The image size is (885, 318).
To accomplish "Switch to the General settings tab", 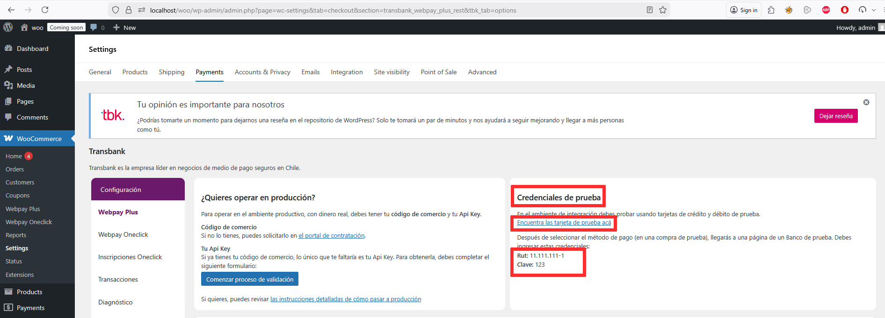I will click(100, 72).
